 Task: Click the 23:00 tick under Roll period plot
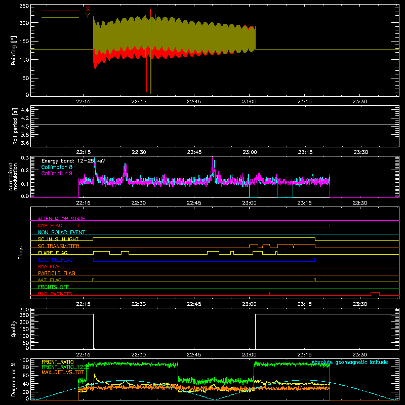coord(250,152)
